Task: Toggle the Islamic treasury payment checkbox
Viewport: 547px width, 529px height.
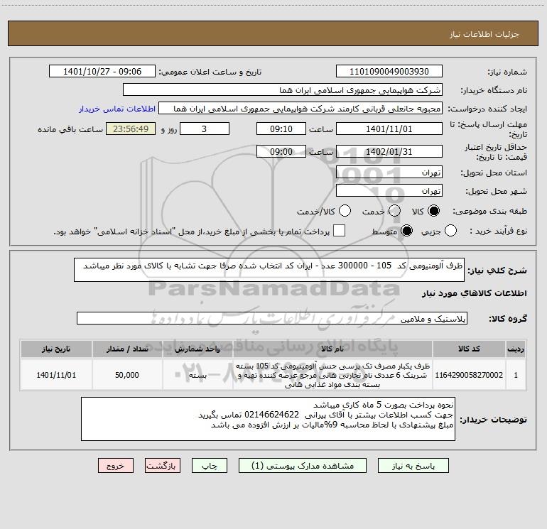Action: tap(339, 231)
